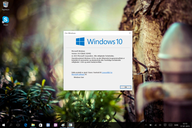Screen dimensions: 192x128
Task: Open taskbar search magnifier
Action: point(11,125)
